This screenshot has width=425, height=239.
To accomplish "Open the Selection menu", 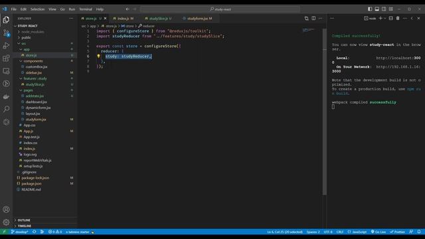I will (37, 9).
